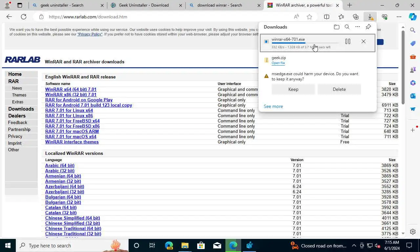
Task: Download WinRAR x64 (64 bit) 7.01
Action: [71, 89]
